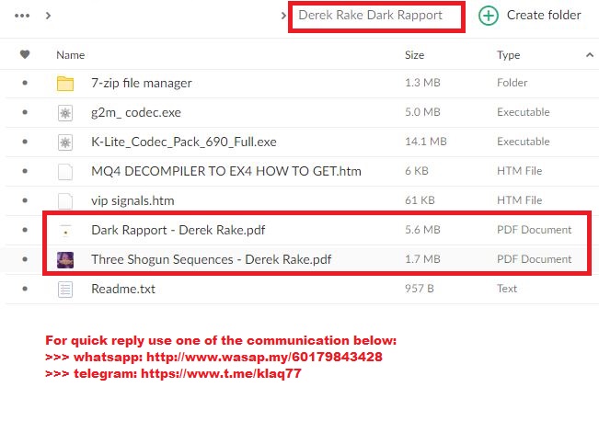The width and height of the screenshot is (599, 444).
Task: Click the 957 B size value
Action: pos(420,289)
